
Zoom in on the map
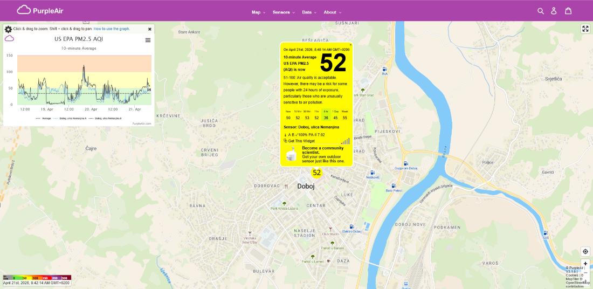585,264
